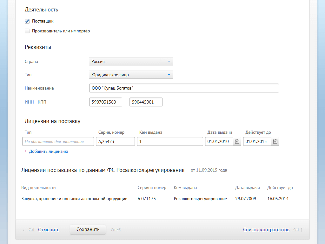This screenshot has height=244, width=325.
Task: Click the license Тип optional input field
Action: [58, 141]
